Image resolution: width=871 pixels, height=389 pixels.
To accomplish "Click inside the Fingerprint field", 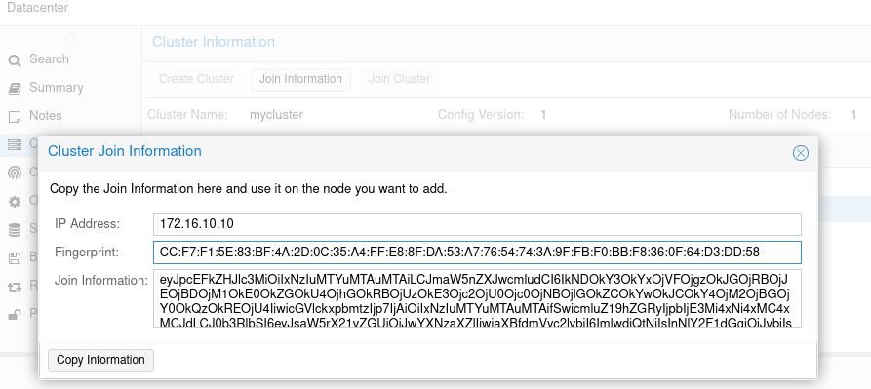I will tap(477, 253).
